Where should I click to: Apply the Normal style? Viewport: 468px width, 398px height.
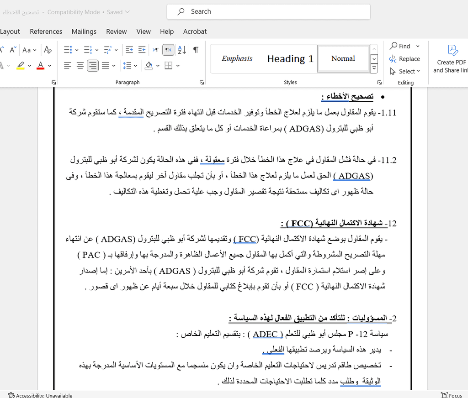pyautogui.click(x=343, y=59)
